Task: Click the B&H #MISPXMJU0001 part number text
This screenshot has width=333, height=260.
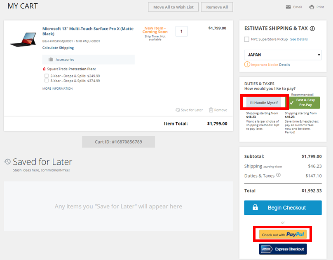Action: (x=58, y=41)
